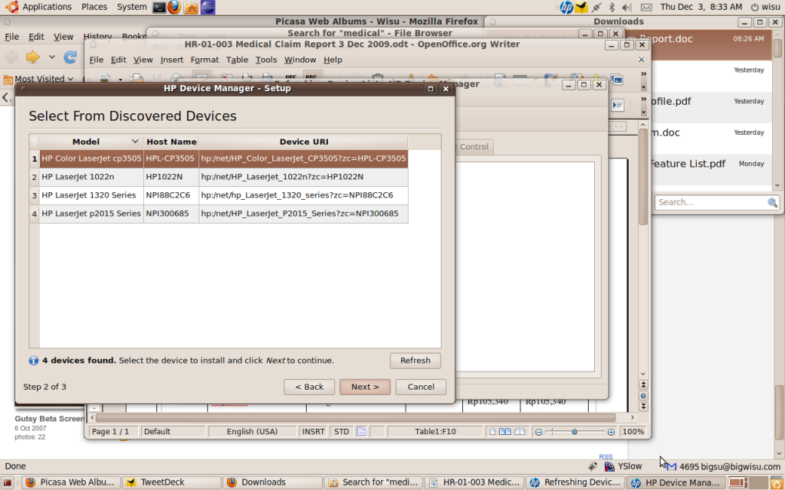The height and width of the screenshot is (490, 785).
Task: Switch Writer to book page view
Action: tap(521, 432)
